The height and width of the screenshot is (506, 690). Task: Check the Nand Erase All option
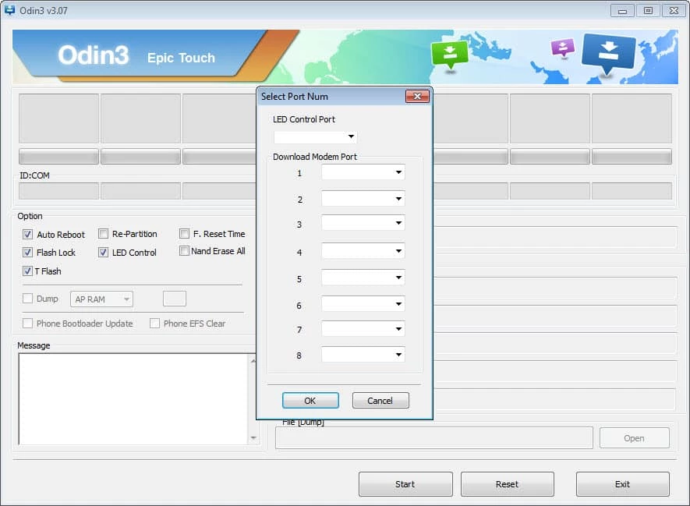coord(185,251)
